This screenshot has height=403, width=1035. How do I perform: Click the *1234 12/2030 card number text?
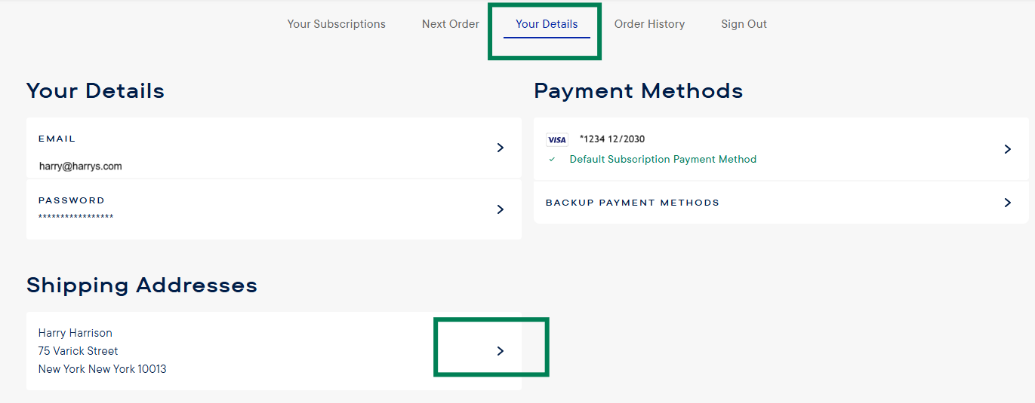(x=611, y=139)
